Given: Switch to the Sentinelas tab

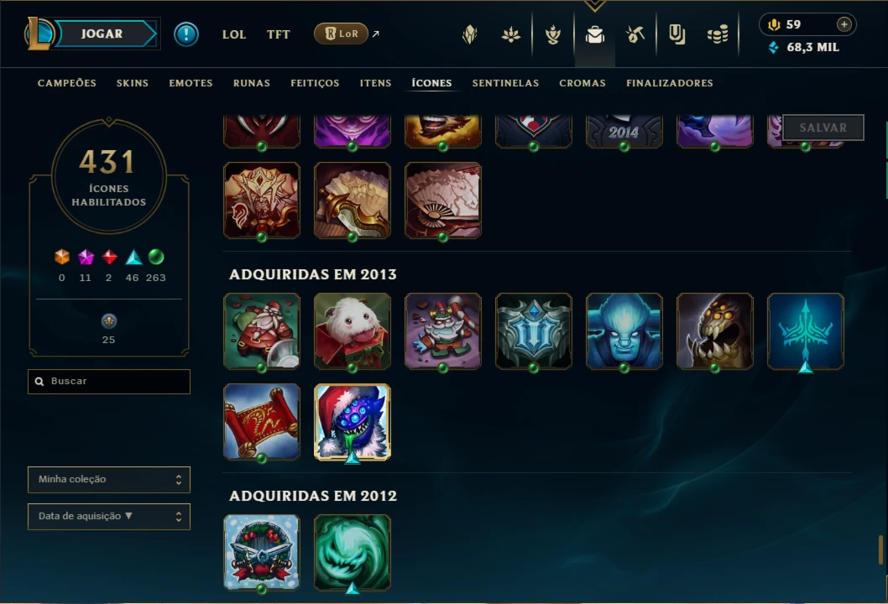Looking at the screenshot, I should click(506, 83).
